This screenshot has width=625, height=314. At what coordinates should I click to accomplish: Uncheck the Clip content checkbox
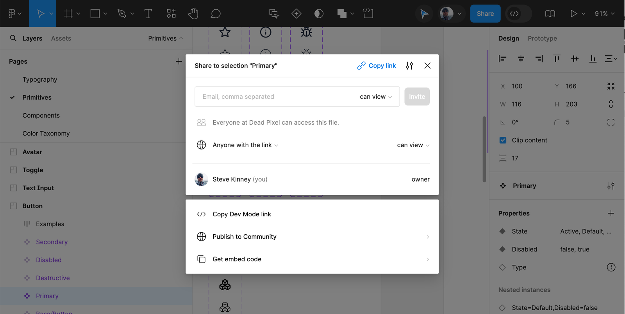[x=503, y=140]
